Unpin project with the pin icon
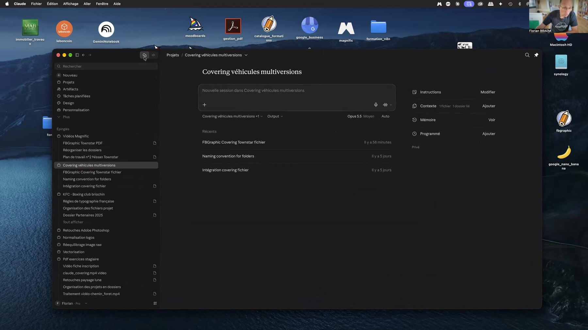This screenshot has width=588, height=330. pyautogui.click(x=536, y=55)
